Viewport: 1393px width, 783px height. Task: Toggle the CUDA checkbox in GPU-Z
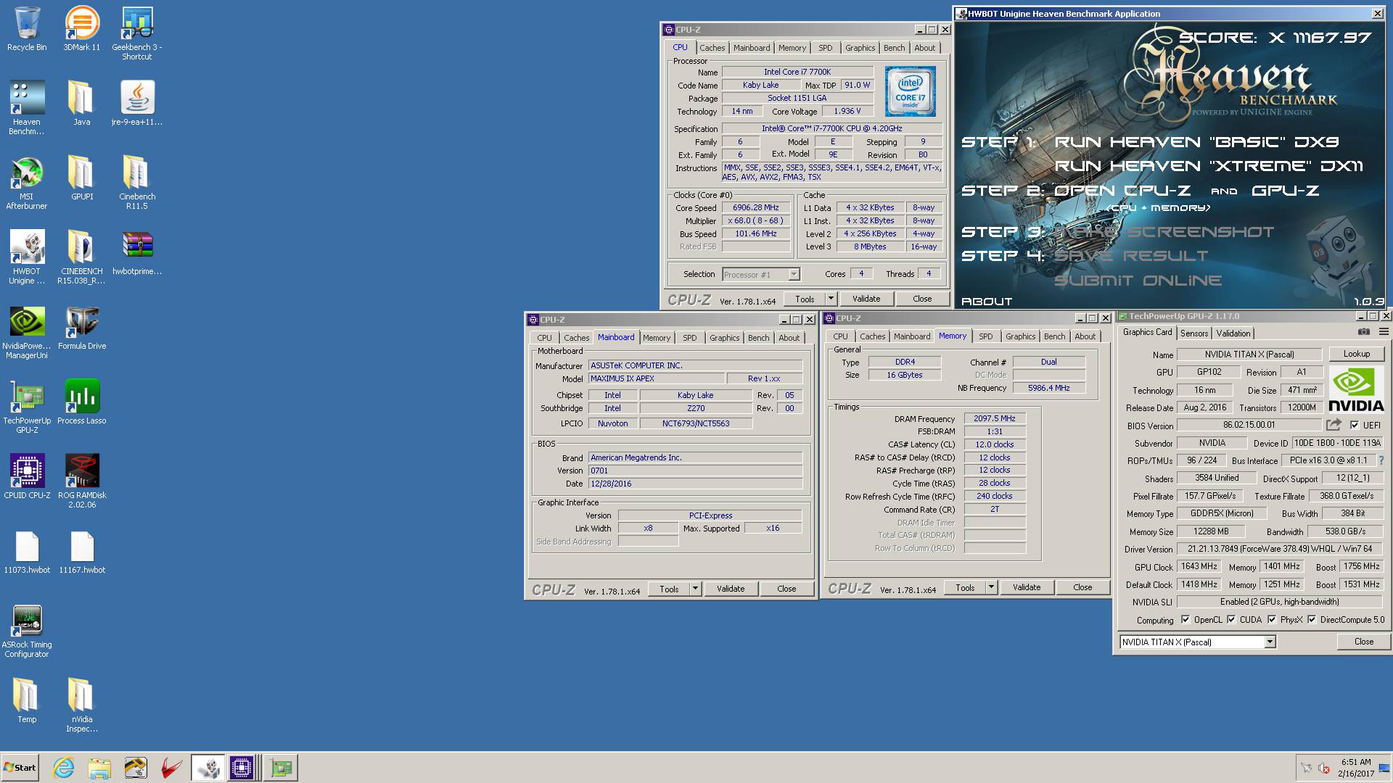1231,620
